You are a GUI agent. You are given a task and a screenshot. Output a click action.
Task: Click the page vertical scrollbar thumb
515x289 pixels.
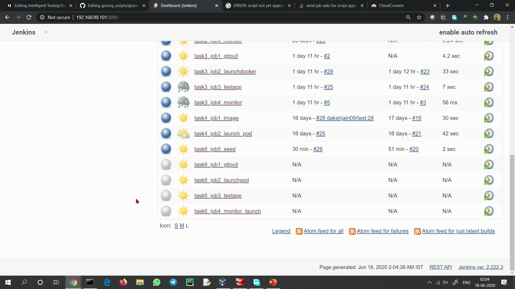pyautogui.click(x=512, y=213)
